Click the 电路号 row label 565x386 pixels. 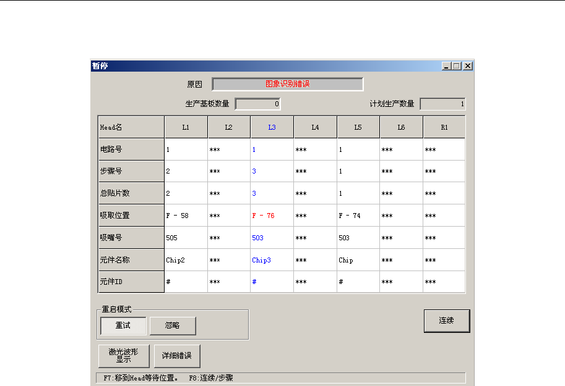click(x=131, y=149)
